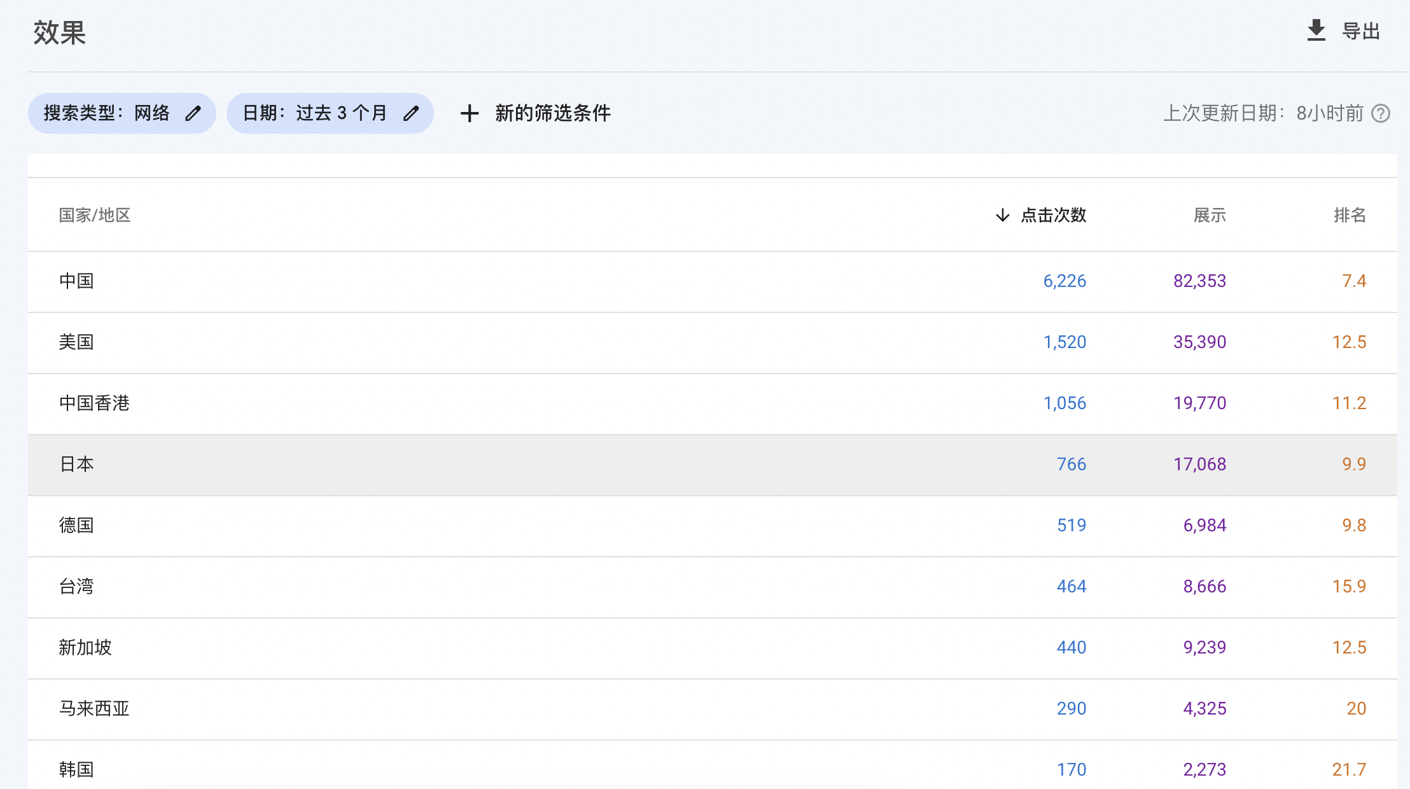Click the download arrow left of 导出
1410x789 pixels.
(x=1315, y=29)
